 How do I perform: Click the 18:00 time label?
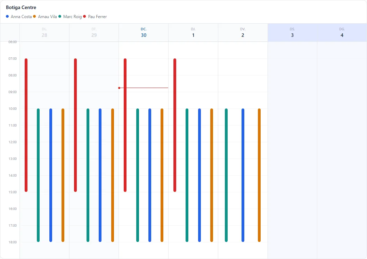coord(13,242)
